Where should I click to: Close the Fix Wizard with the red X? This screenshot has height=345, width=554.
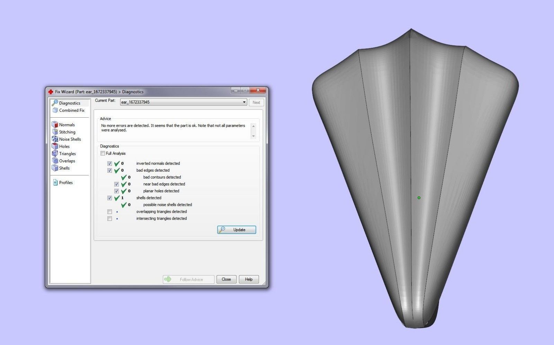coord(258,91)
